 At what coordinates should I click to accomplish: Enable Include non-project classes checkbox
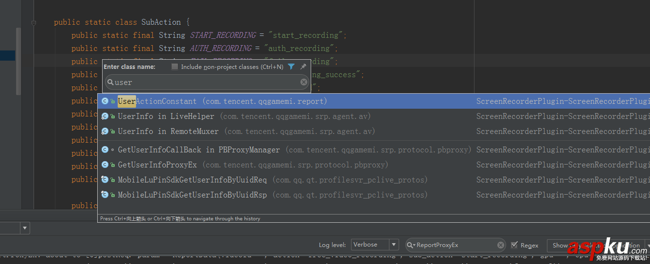[x=175, y=67]
